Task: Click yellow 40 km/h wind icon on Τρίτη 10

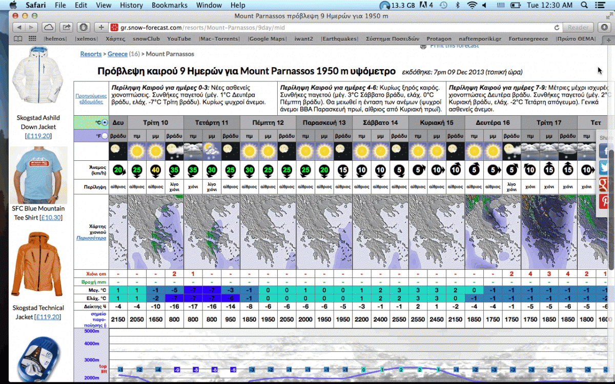Action: pyautogui.click(x=155, y=170)
